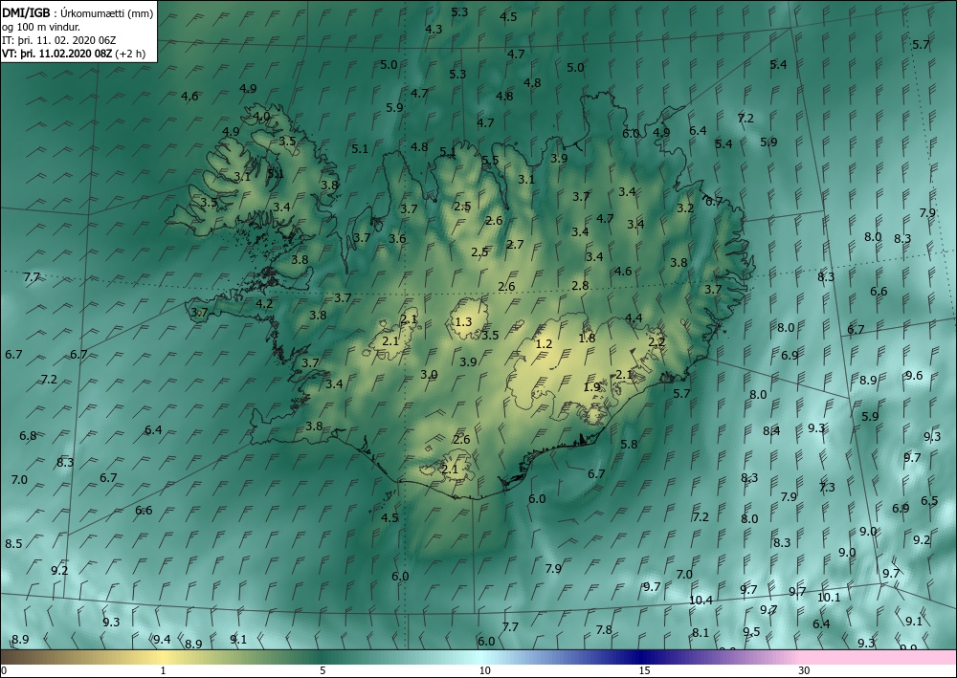The width and height of the screenshot is (957, 678).
Task: Click the colour scale label '0'
Action: 4,670
